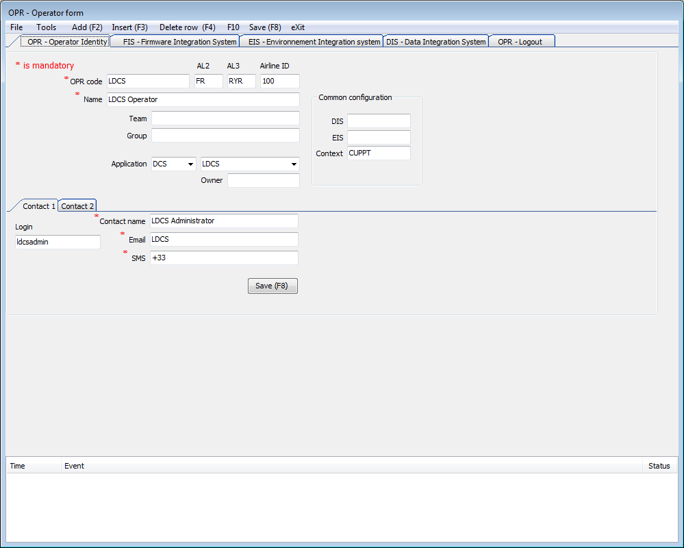Select the eXit menu item
The image size is (684, 548).
click(298, 27)
